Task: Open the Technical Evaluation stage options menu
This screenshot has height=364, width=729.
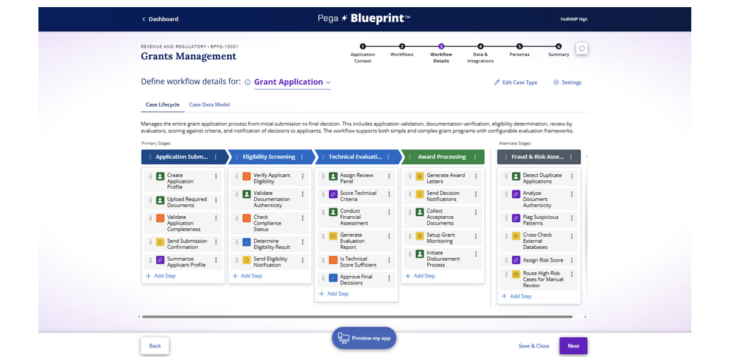Action: tap(389, 157)
